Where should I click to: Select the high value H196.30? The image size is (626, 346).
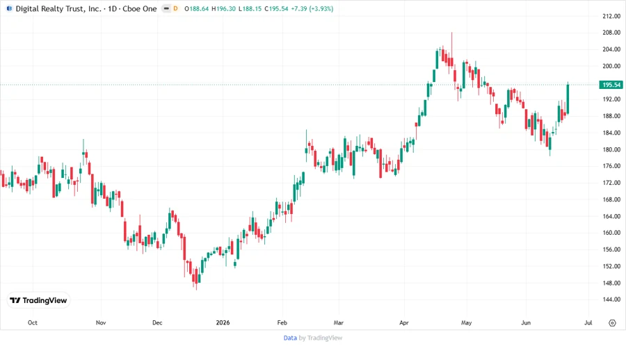[x=223, y=8]
